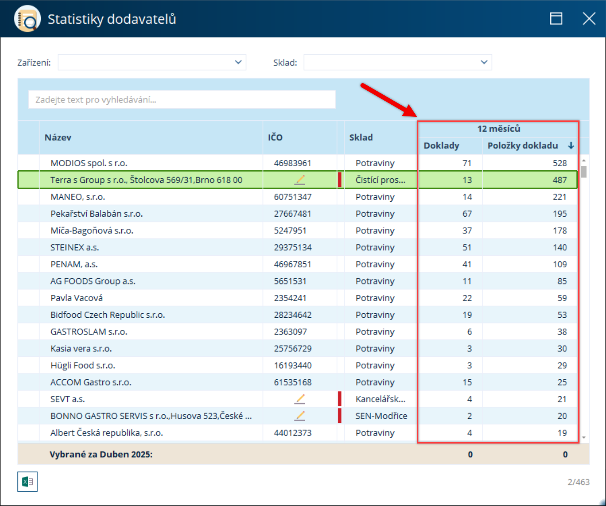Select the MANEO, s.r.o. row

pos(298,197)
